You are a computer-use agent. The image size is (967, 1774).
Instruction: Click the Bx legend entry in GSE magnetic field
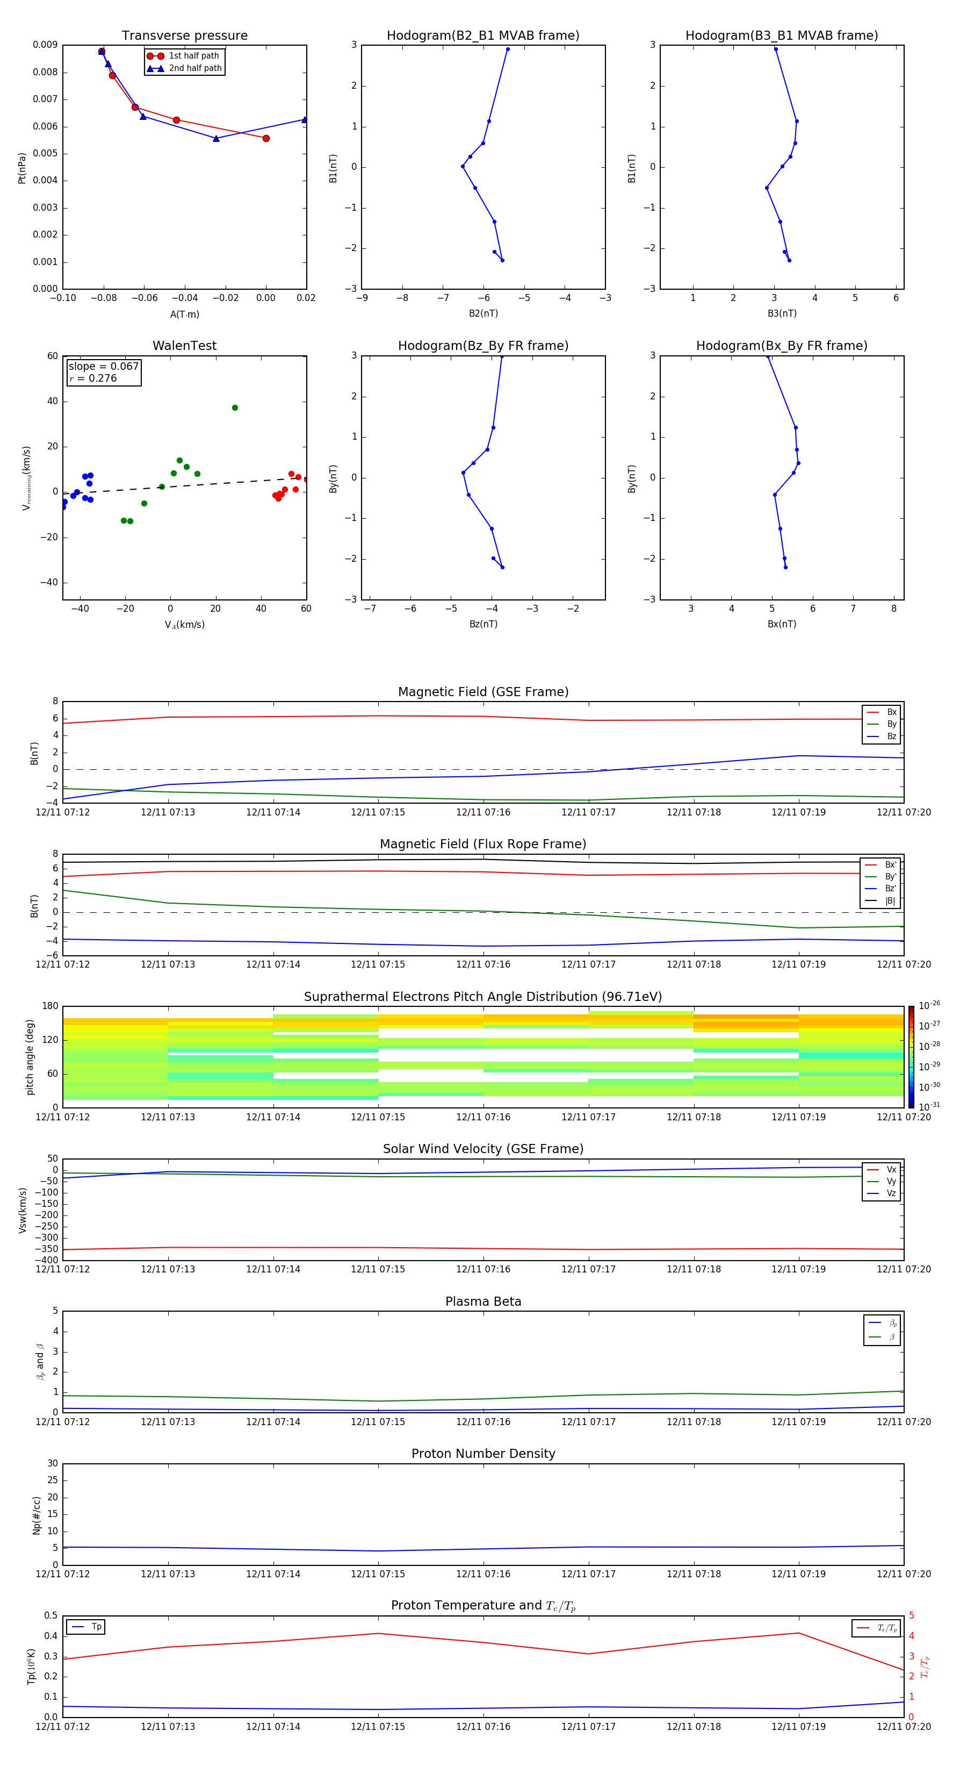(882, 712)
